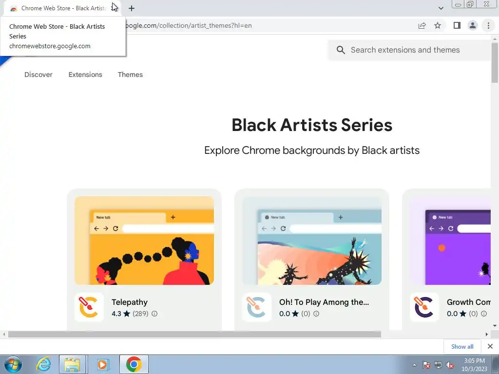Bookmark this page with the star icon

pos(438,25)
